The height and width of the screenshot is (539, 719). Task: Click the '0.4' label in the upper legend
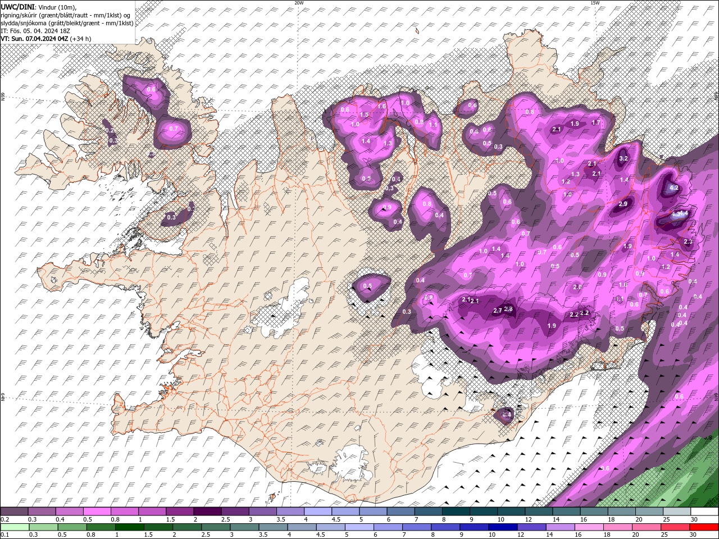click(x=60, y=519)
